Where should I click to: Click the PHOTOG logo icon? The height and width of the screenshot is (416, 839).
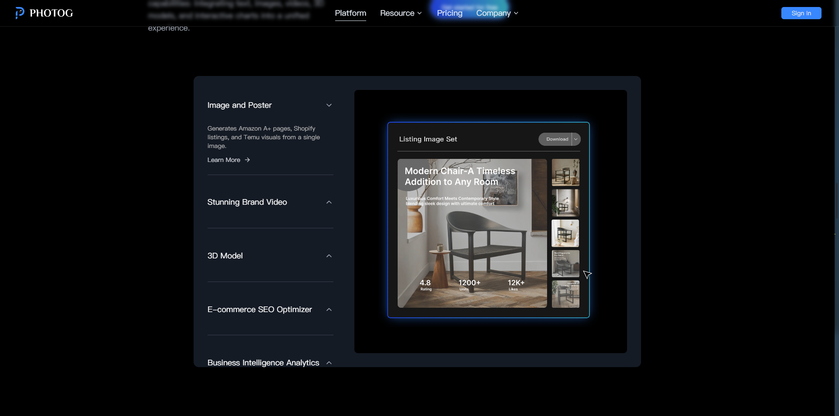20,13
